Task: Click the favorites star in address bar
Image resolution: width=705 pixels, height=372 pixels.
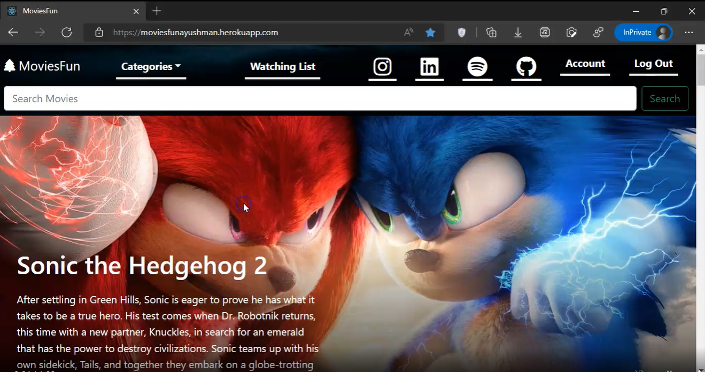Action: click(430, 33)
